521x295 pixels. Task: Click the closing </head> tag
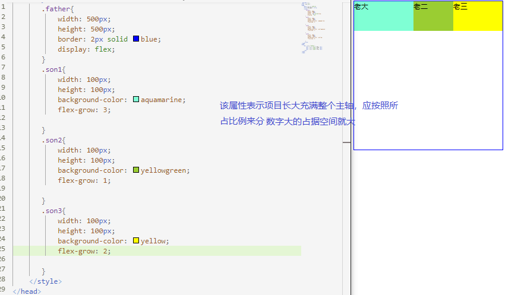point(27,291)
